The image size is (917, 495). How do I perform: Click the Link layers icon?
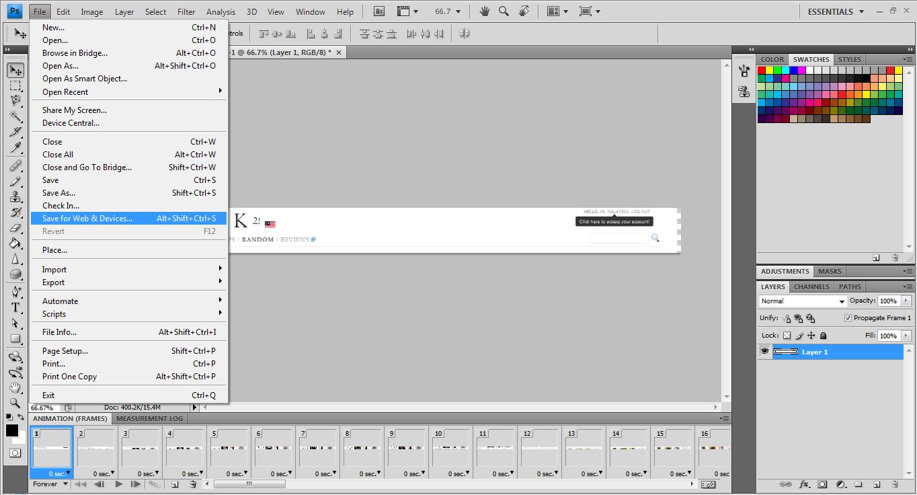click(785, 484)
